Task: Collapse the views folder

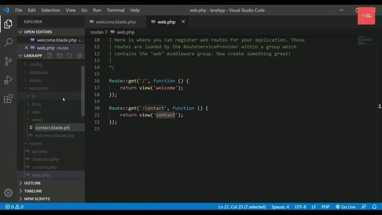Action: (37, 119)
